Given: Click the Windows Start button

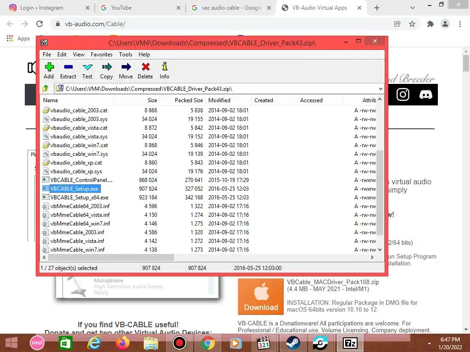Looking at the screenshot, I should coord(11,343).
